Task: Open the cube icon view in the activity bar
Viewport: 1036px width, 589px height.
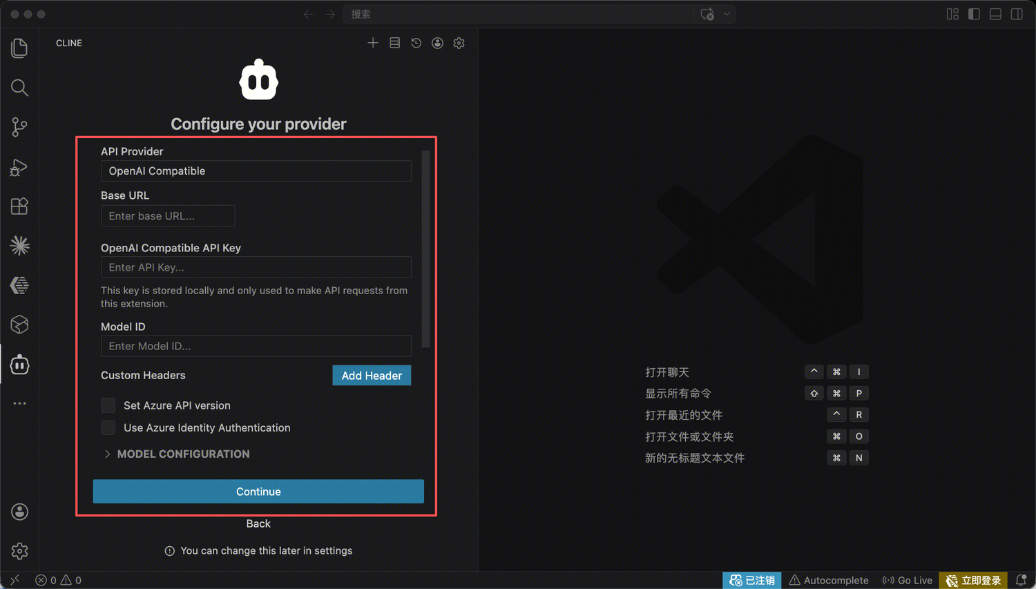Action: click(19, 325)
